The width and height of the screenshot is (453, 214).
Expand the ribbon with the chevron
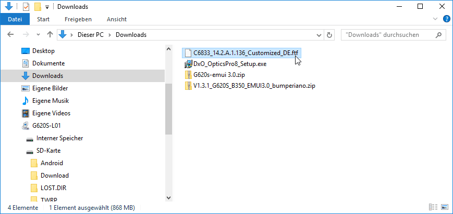coord(435,19)
